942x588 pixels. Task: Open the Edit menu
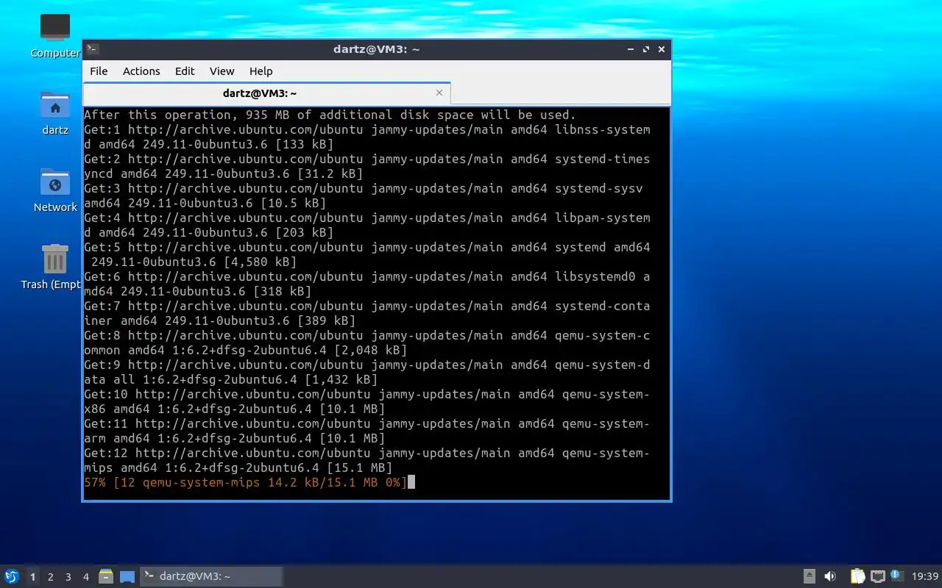185,71
